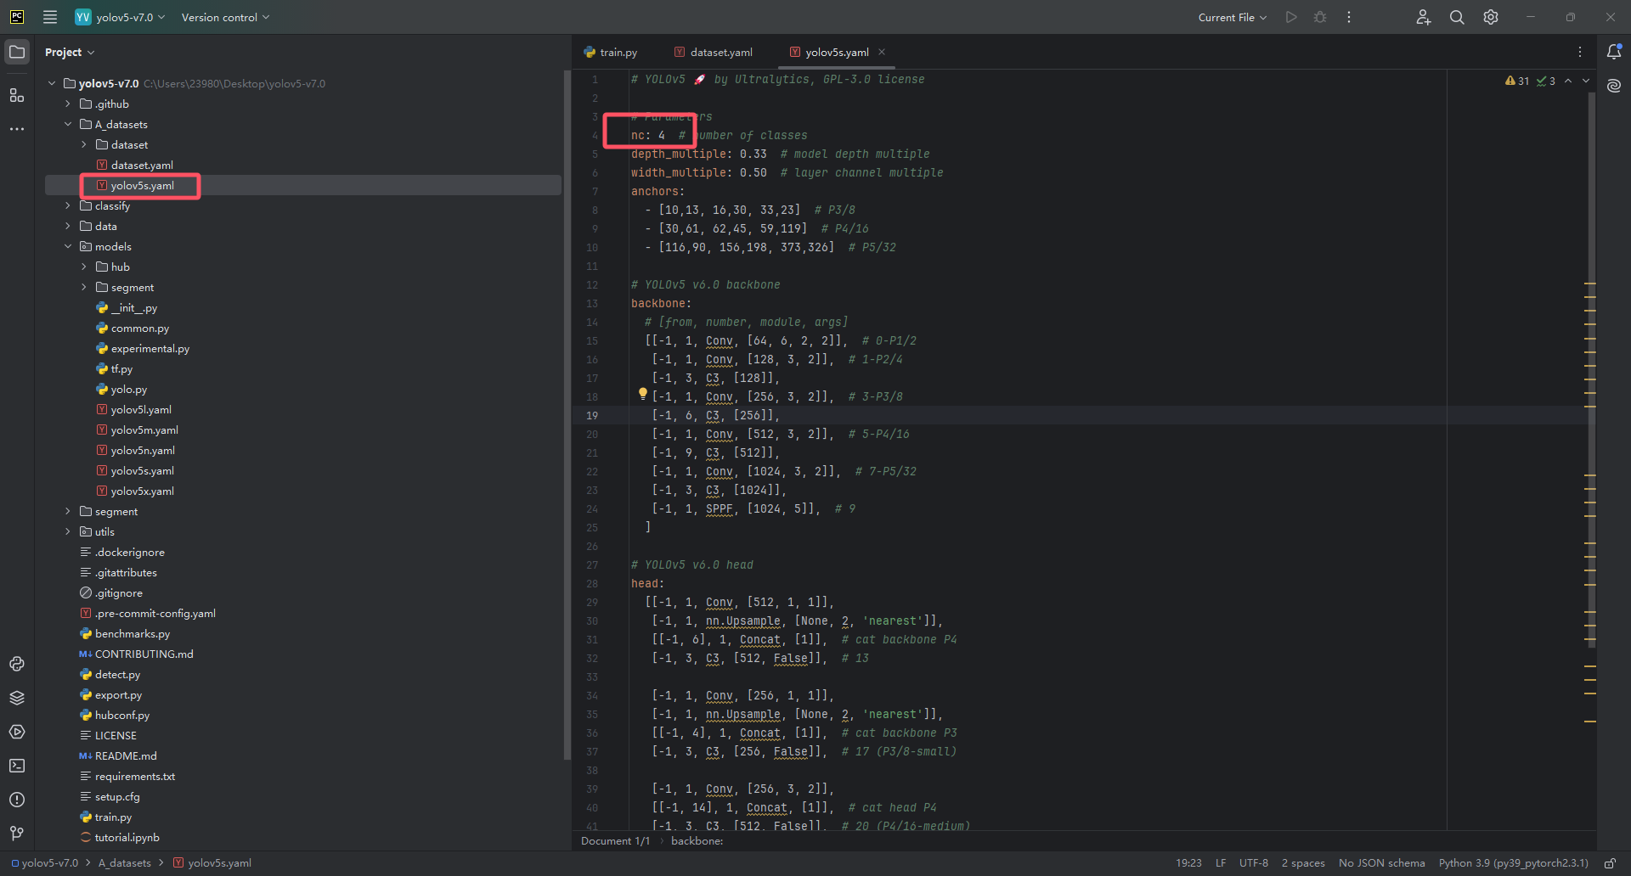Debug the current file
The image size is (1631, 876).
click(x=1320, y=17)
